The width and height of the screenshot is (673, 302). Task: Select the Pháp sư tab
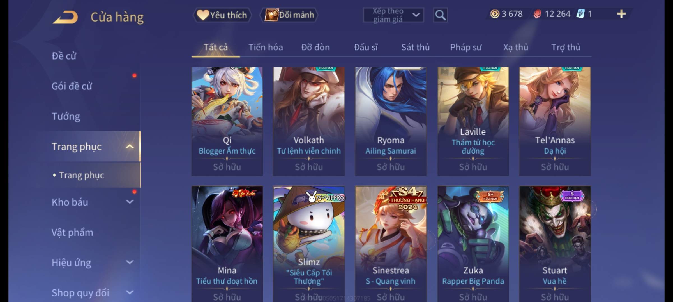coord(465,47)
